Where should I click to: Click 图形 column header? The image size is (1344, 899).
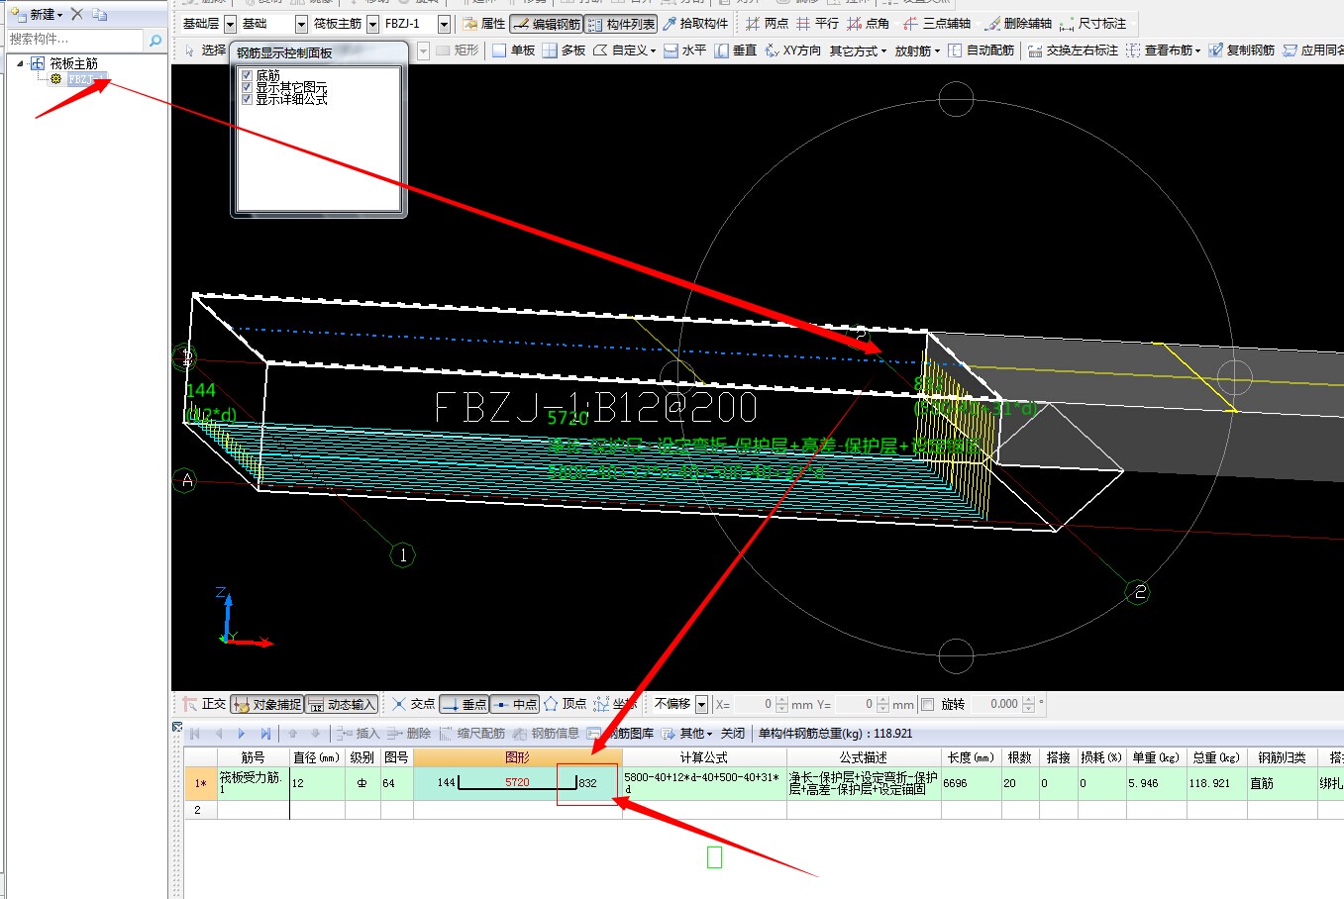[x=517, y=757]
